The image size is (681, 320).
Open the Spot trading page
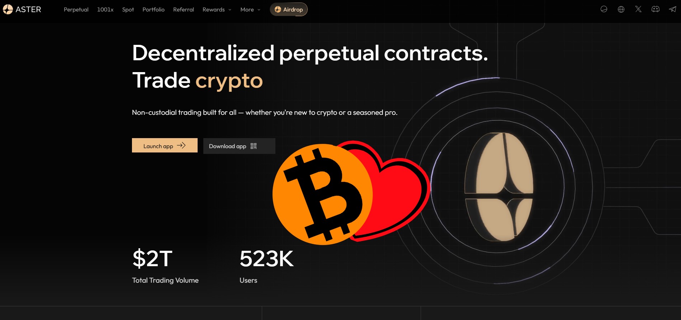point(128,9)
